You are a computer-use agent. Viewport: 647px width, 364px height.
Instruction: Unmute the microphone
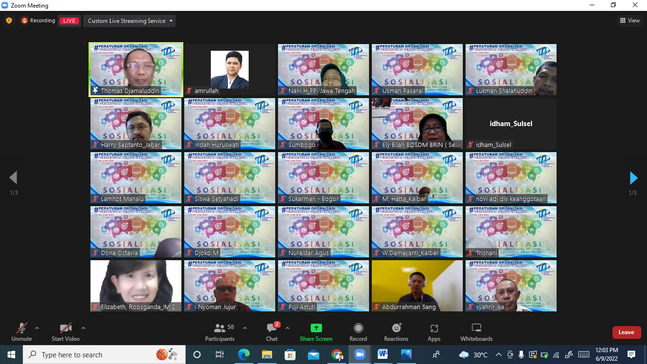tap(22, 328)
